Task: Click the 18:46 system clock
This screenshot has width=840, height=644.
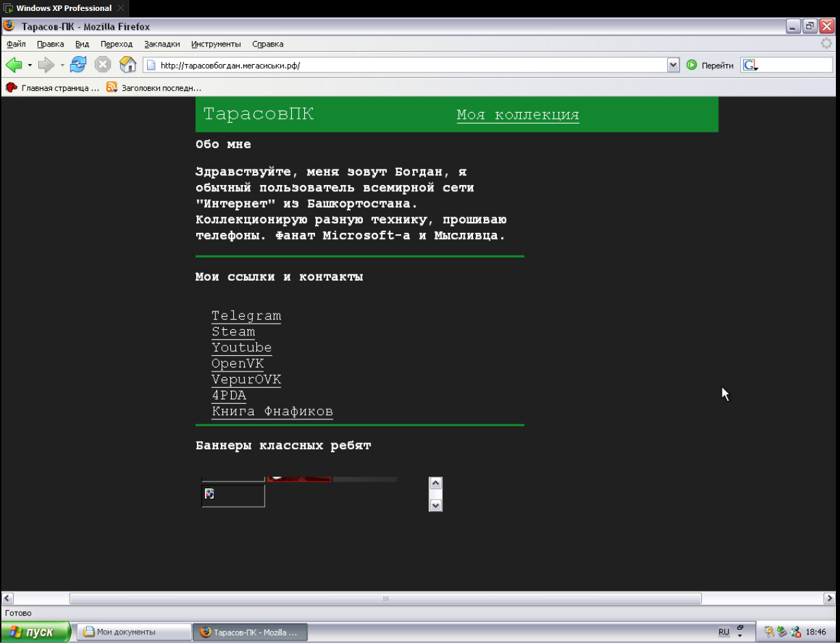Action: (816, 632)
